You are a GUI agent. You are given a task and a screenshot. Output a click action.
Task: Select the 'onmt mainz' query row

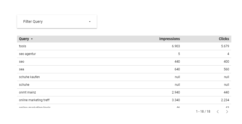click(28, 92)
